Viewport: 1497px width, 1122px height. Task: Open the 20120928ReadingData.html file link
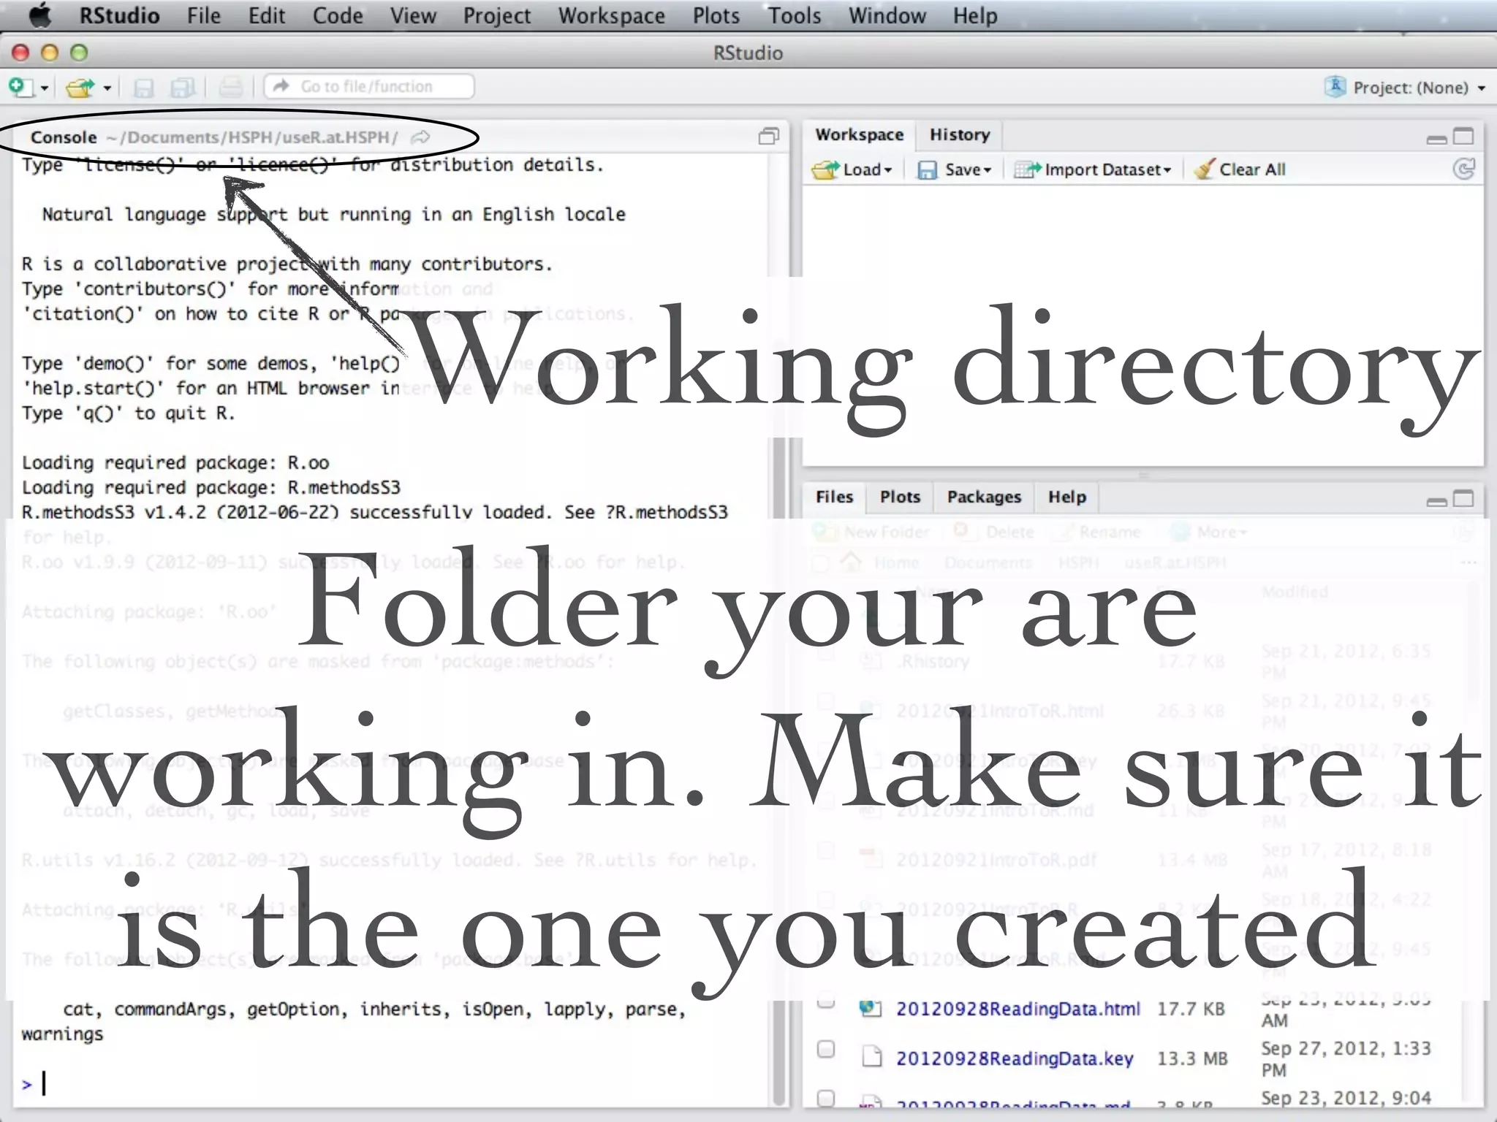pos(1017,1009)
